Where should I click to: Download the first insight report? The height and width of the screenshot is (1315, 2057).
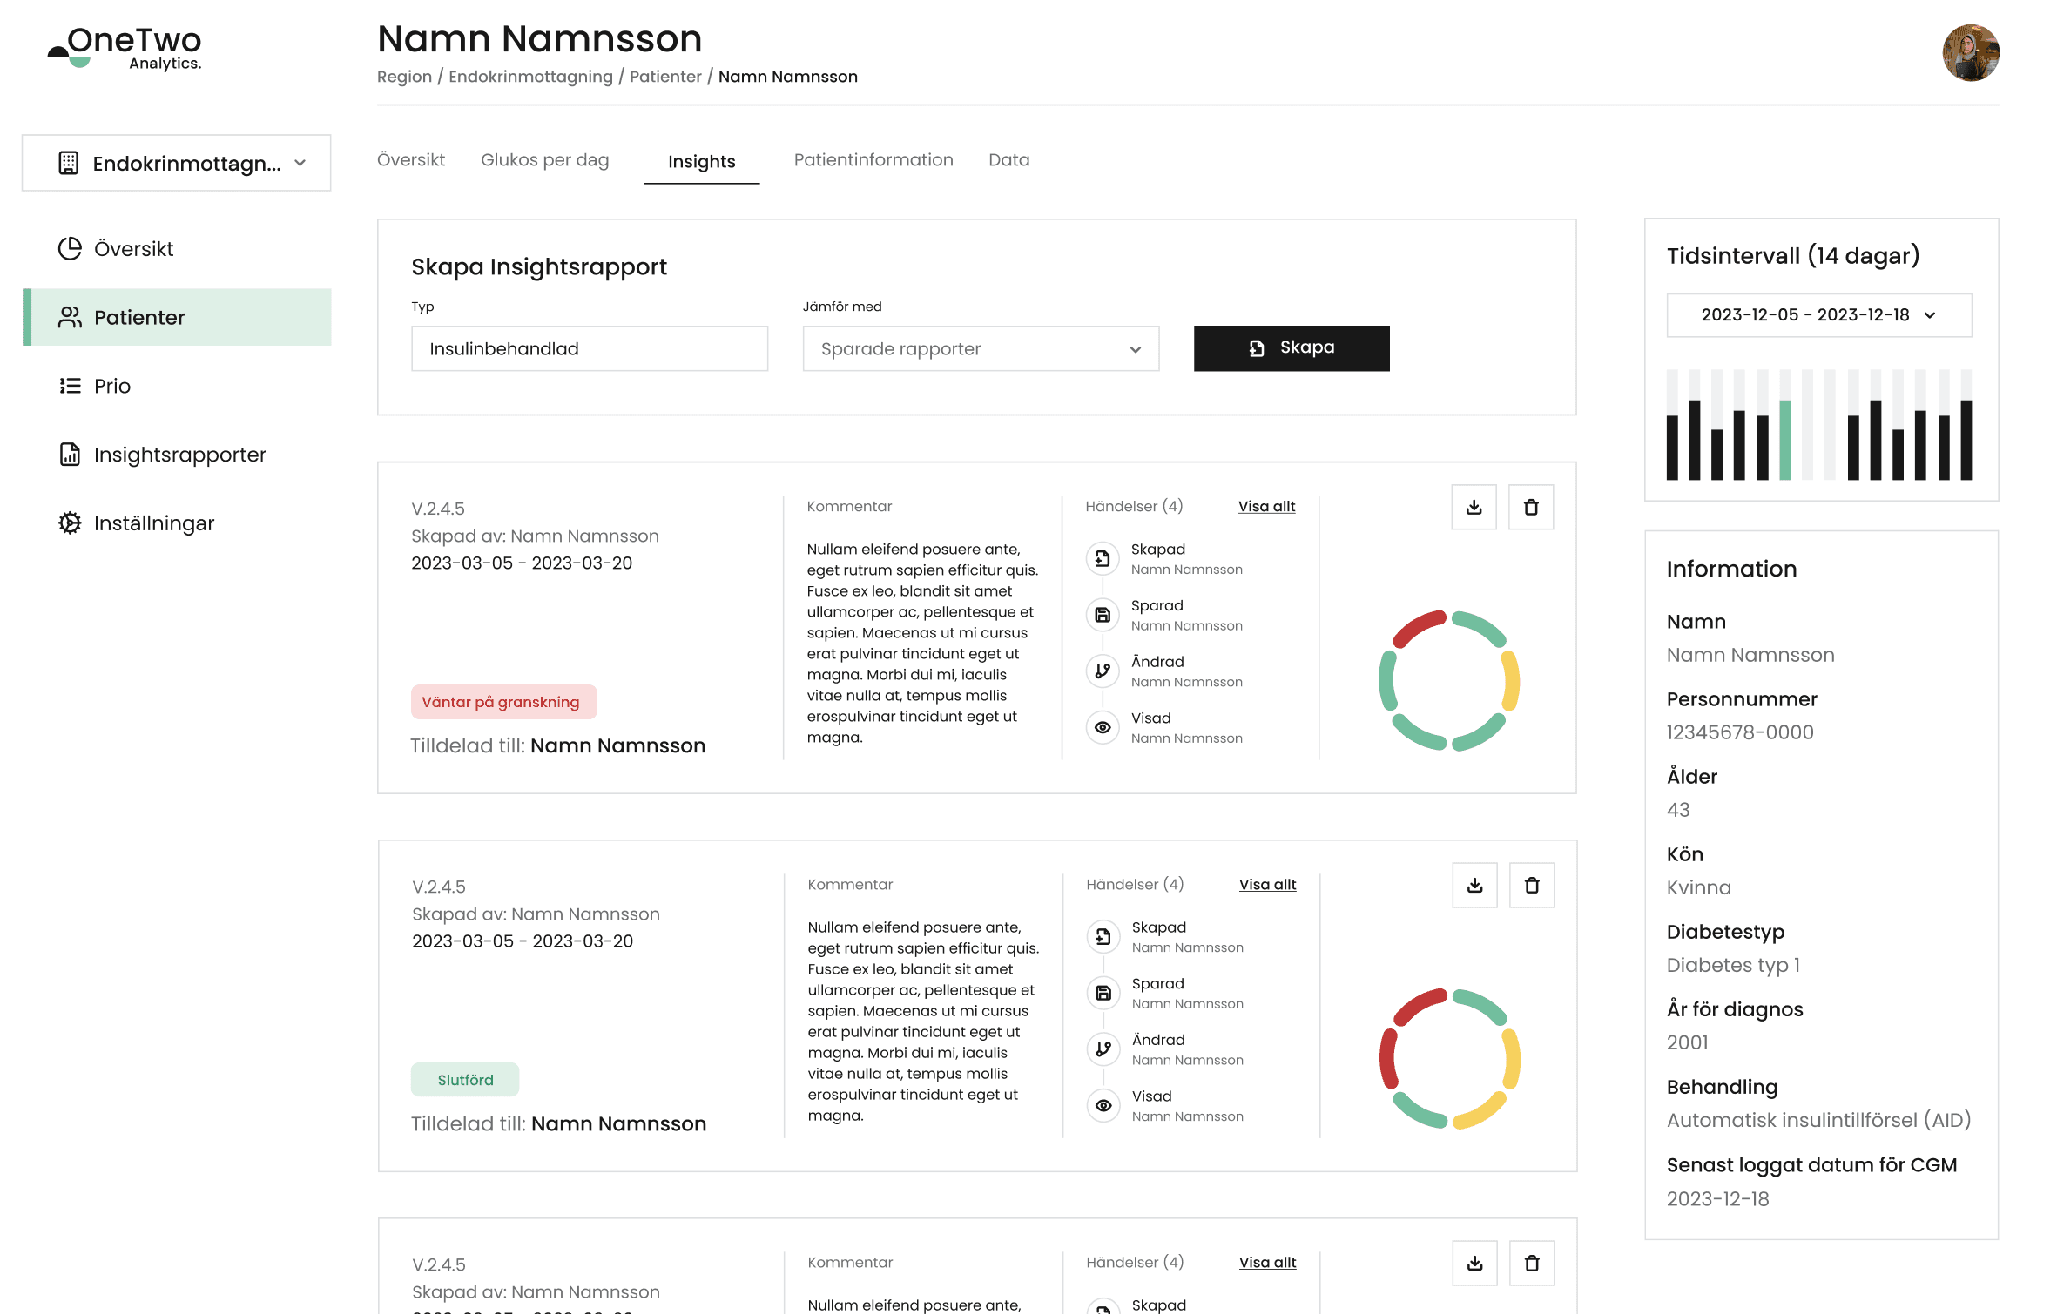1474,507
